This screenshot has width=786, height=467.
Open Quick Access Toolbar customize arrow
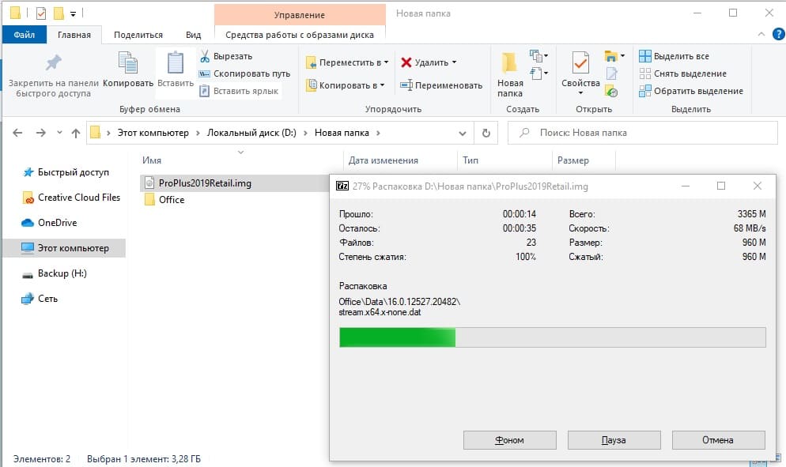click(x=74, y=13)
